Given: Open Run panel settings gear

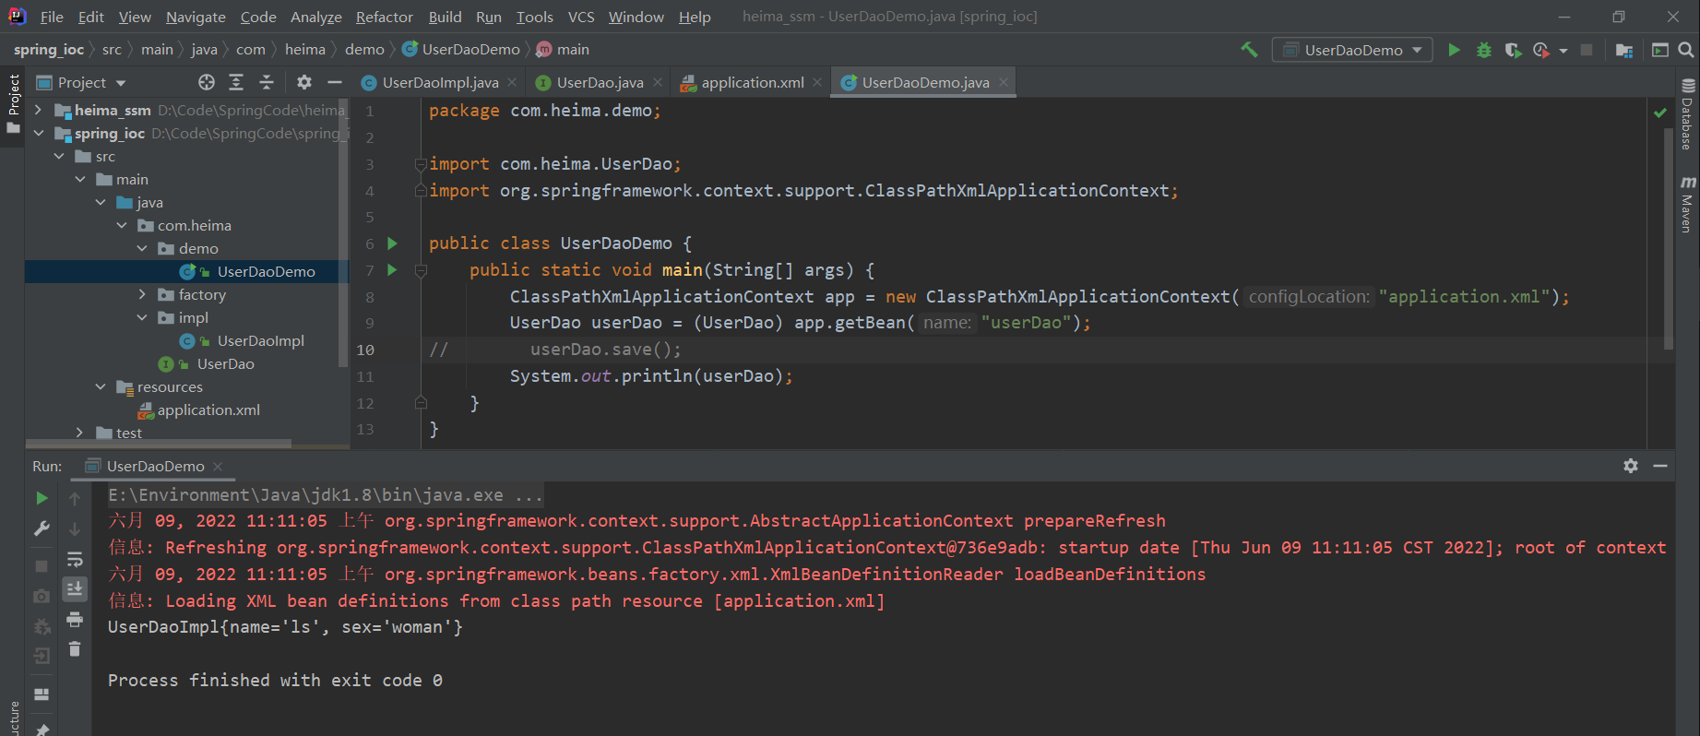Looking at the screenshot, I should point(1631,466).
